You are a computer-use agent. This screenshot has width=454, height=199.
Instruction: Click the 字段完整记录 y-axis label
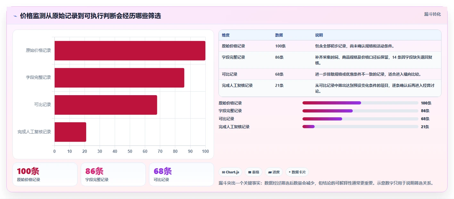tap(38, 77)
